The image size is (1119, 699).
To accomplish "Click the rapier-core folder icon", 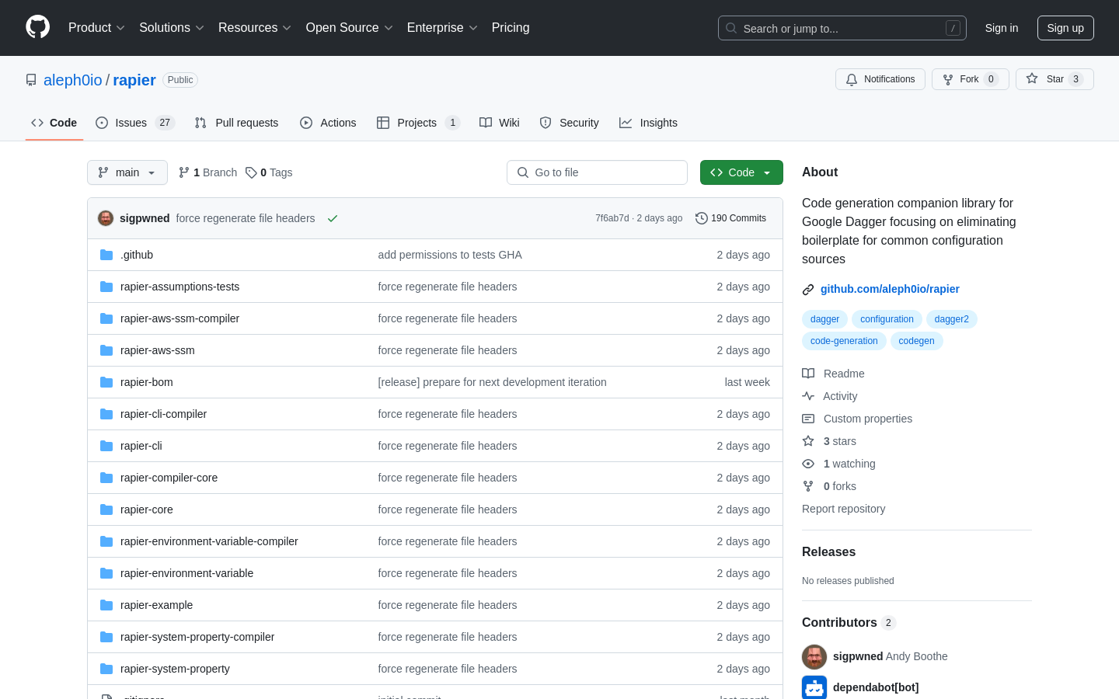I will pos(106,509).
